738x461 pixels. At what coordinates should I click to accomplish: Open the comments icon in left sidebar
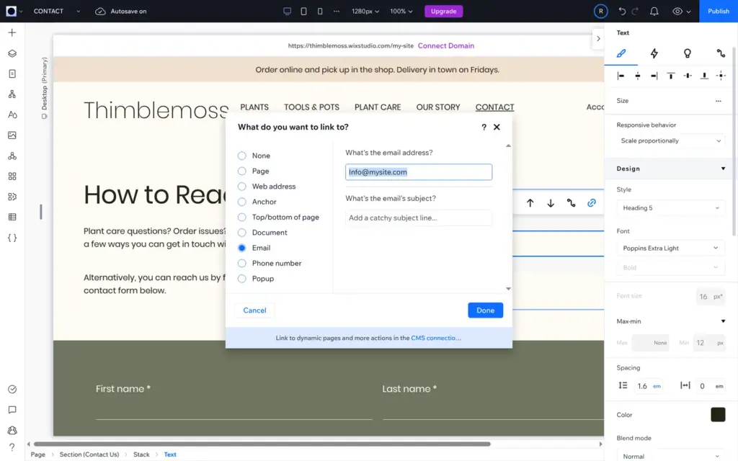pos(12,410)
